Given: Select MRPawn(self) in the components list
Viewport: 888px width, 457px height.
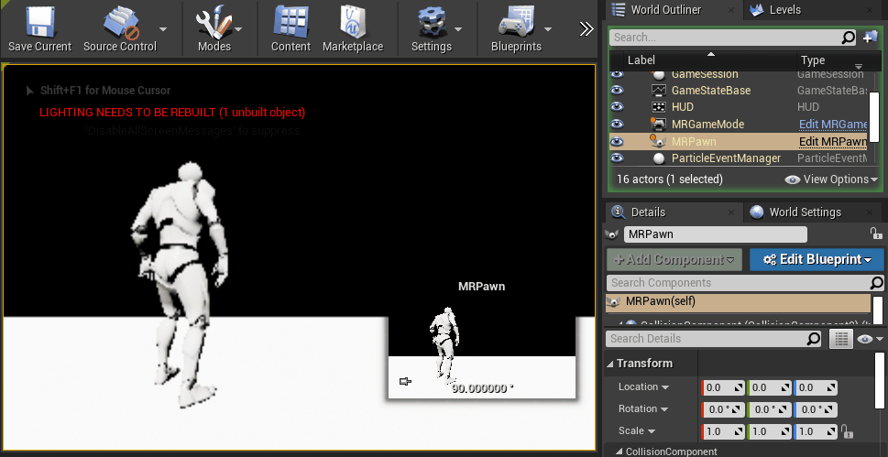Looking at the screenshot, I should [x=738, y=302].
